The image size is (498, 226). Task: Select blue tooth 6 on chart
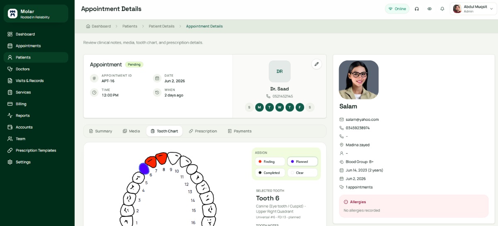tap(144, 168)
